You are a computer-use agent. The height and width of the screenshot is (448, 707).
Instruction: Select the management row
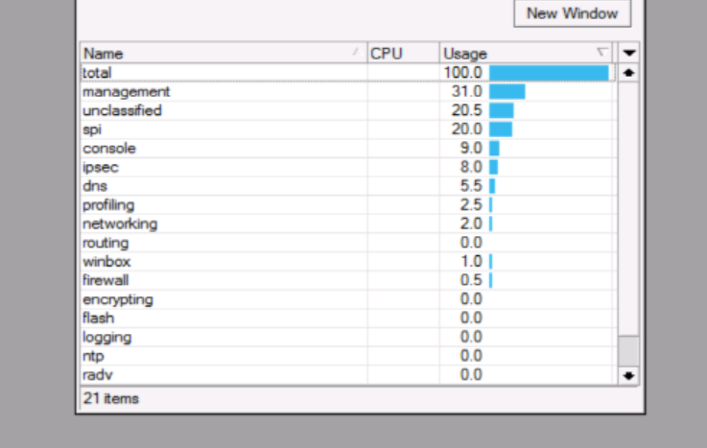348,91
